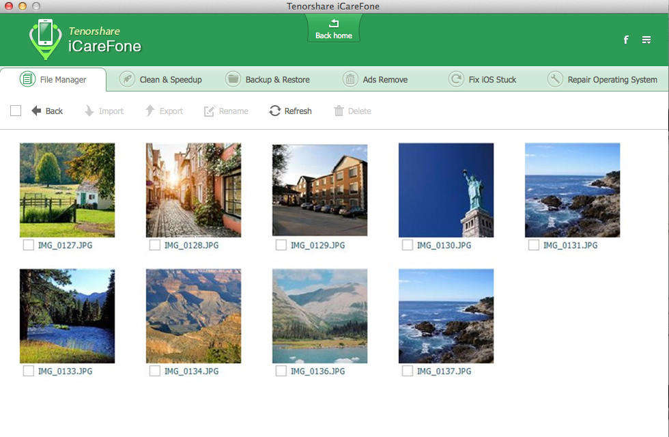Screen dimensions: 669x437
Task: Click the IMG_0134.JPG file name
Action: click(x=191, y=371)
